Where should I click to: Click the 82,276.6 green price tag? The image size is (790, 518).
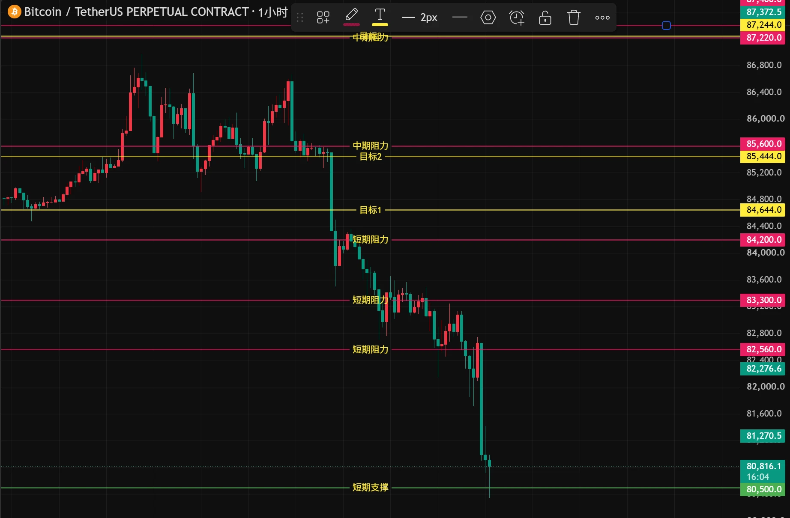763,369
